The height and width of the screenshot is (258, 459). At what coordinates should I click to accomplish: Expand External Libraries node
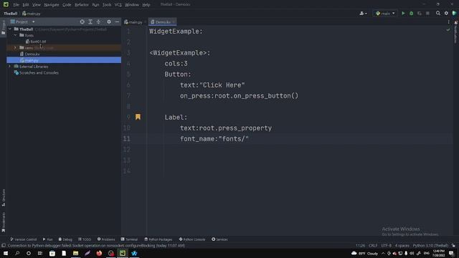(x=10, y=67)
